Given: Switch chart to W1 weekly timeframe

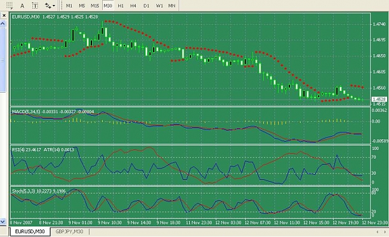Looking at the screenshot, I should click(x=159, y=6).
